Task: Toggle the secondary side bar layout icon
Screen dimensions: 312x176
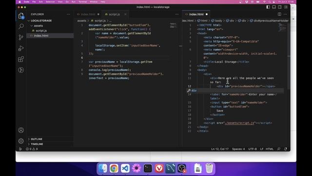Action: coord(280,7)
